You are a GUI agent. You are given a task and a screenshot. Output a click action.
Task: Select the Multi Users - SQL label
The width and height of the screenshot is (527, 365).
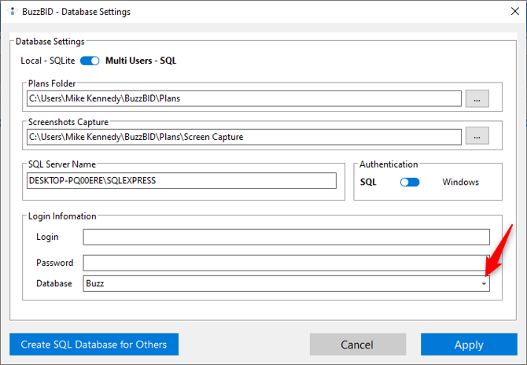(x=141, y=61)
